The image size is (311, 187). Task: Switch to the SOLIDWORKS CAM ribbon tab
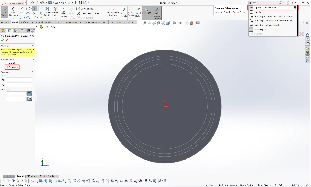(126, 22)
